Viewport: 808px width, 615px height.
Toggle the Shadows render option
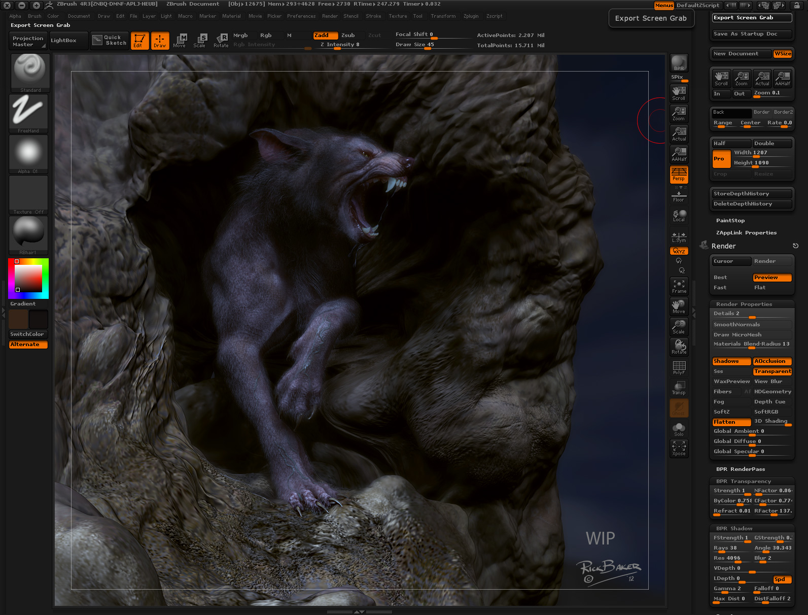point(731,361)
